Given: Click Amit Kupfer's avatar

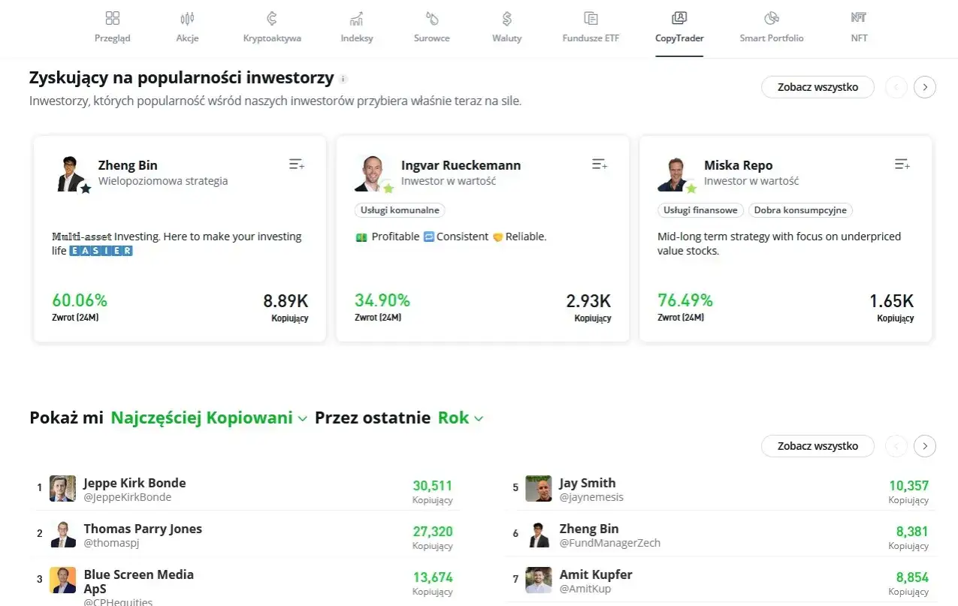Looking at the screenshot, I should coord(539,580).
